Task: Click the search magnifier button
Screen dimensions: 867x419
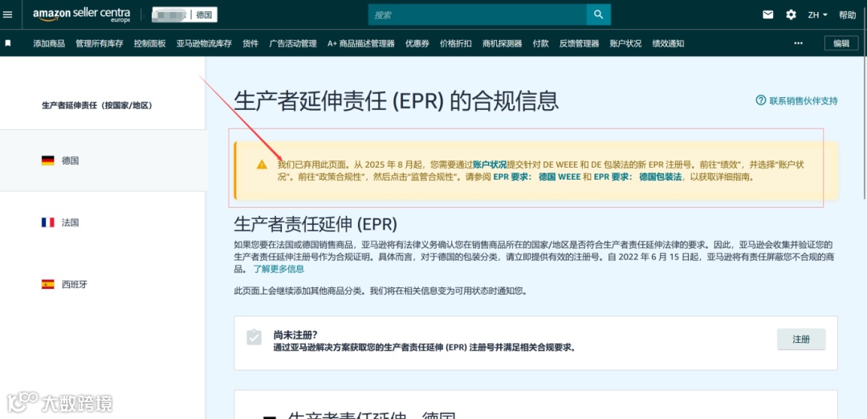Action: pos(598,15)
